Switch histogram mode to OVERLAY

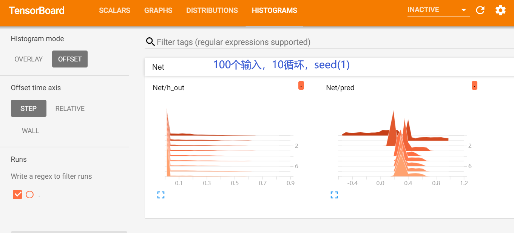click(28, 59)
